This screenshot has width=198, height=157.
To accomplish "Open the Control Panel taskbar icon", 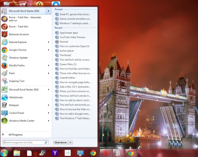I will 80,153.
